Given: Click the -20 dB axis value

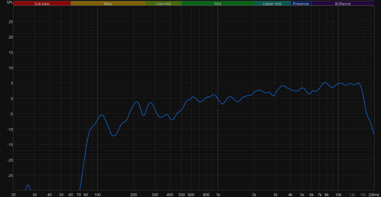Looking at the screenshot, I should pyautogui.click(x=10, y=160).
